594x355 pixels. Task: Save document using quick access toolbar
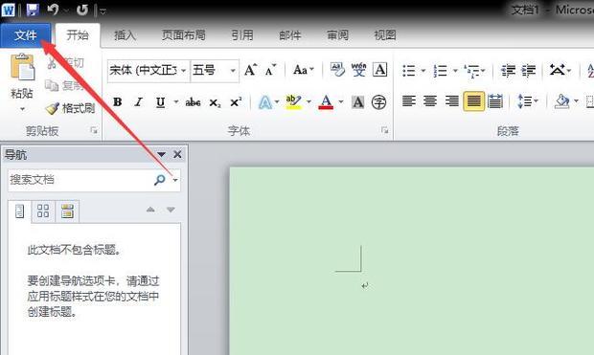tap(33, 10)
